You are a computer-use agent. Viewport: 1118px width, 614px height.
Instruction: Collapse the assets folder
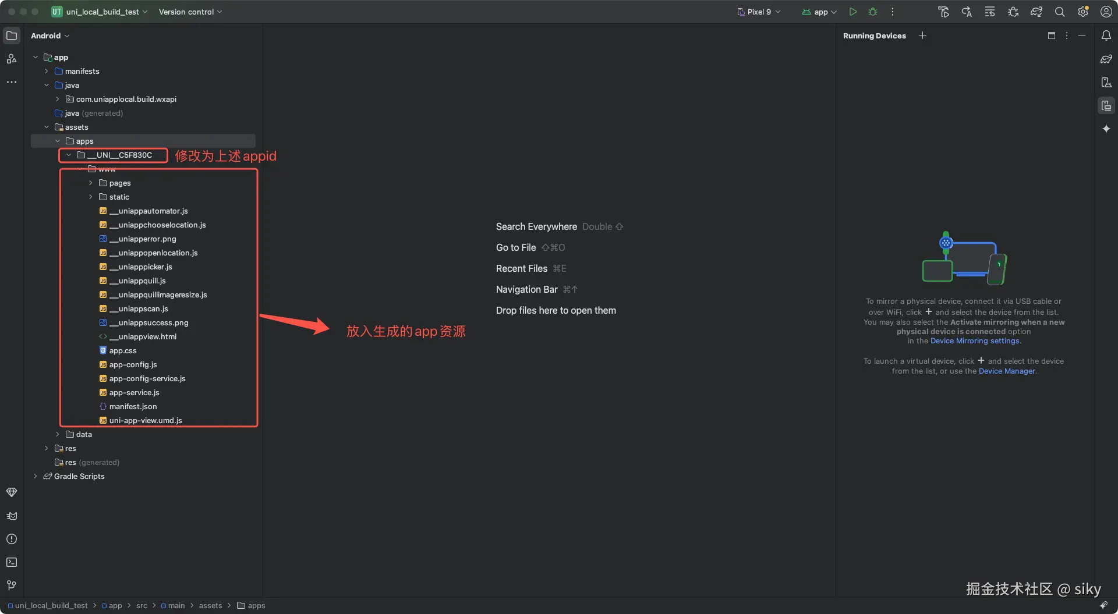pos(47,127)
